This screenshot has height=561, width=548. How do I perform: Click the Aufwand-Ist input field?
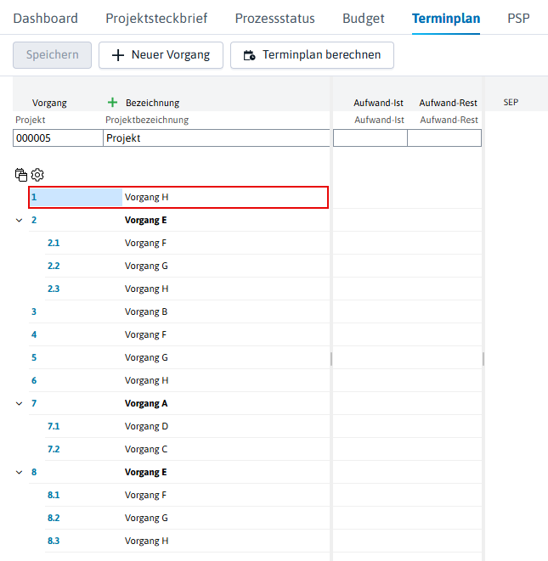coord(370,138)
